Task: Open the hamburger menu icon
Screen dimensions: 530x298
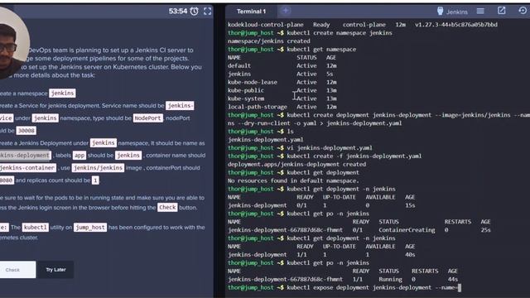Action: (x=480, y=11)
